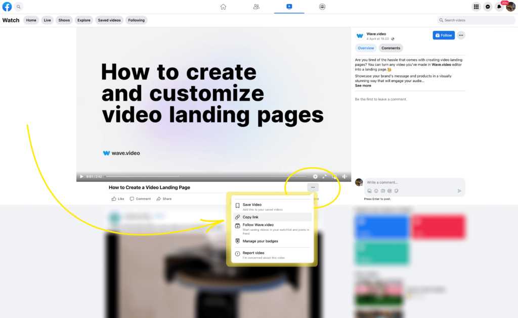Like the video
518x318 pixels.
coord(117,198)
